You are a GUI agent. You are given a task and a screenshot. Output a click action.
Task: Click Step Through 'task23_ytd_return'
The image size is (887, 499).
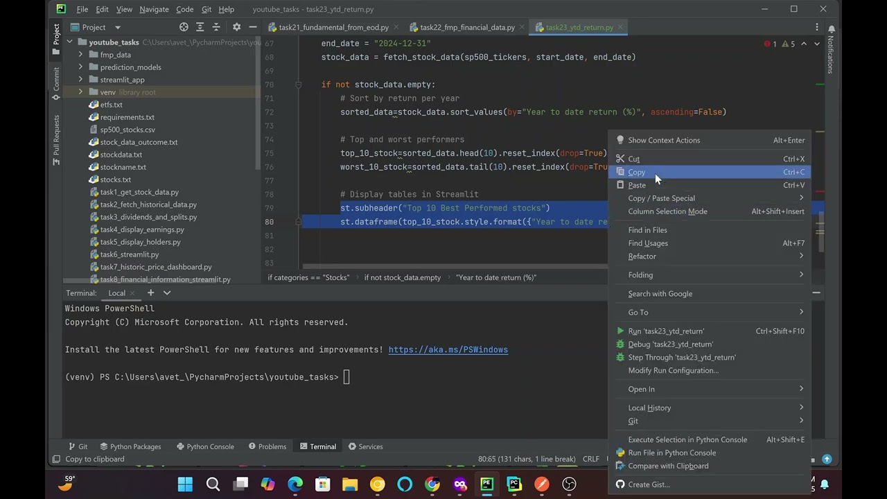click(710, 358)
